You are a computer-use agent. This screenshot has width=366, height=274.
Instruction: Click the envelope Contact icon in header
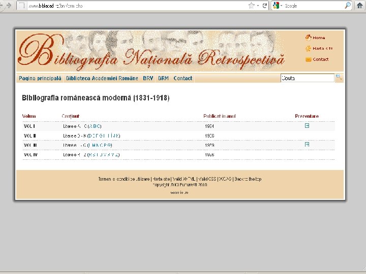pos(309,59)
